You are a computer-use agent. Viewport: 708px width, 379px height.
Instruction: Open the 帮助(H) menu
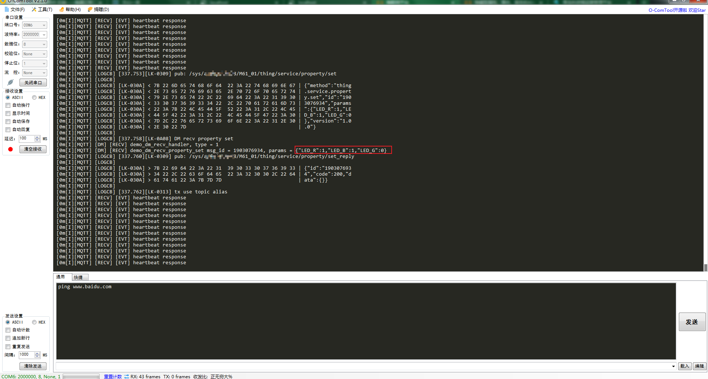(70, 10)
